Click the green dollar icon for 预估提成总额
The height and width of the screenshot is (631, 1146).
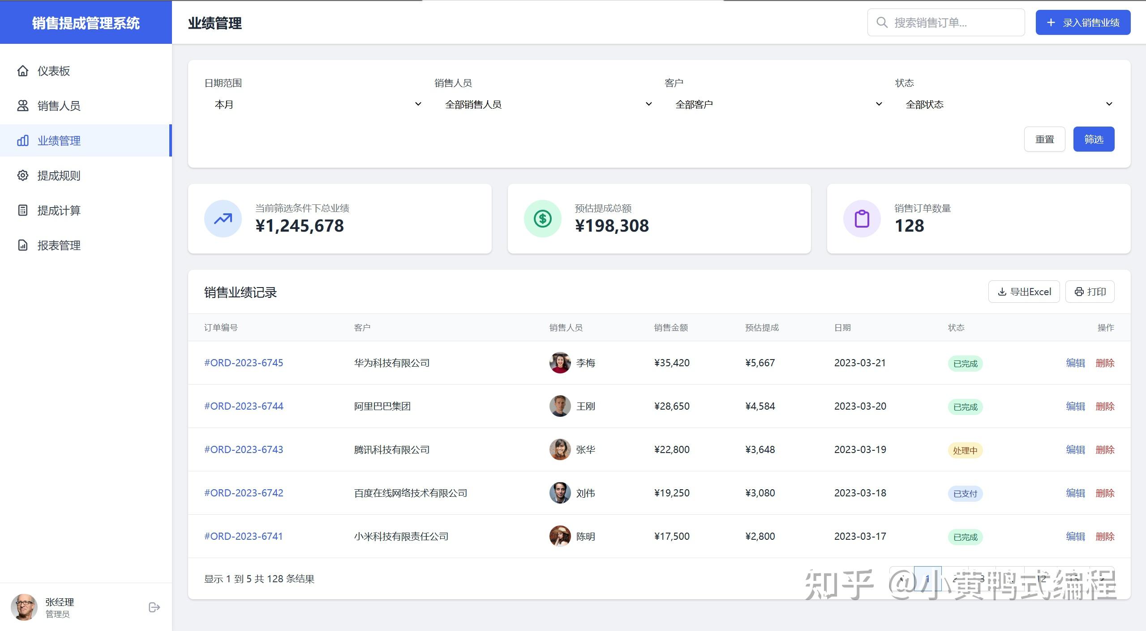[542, 219]
